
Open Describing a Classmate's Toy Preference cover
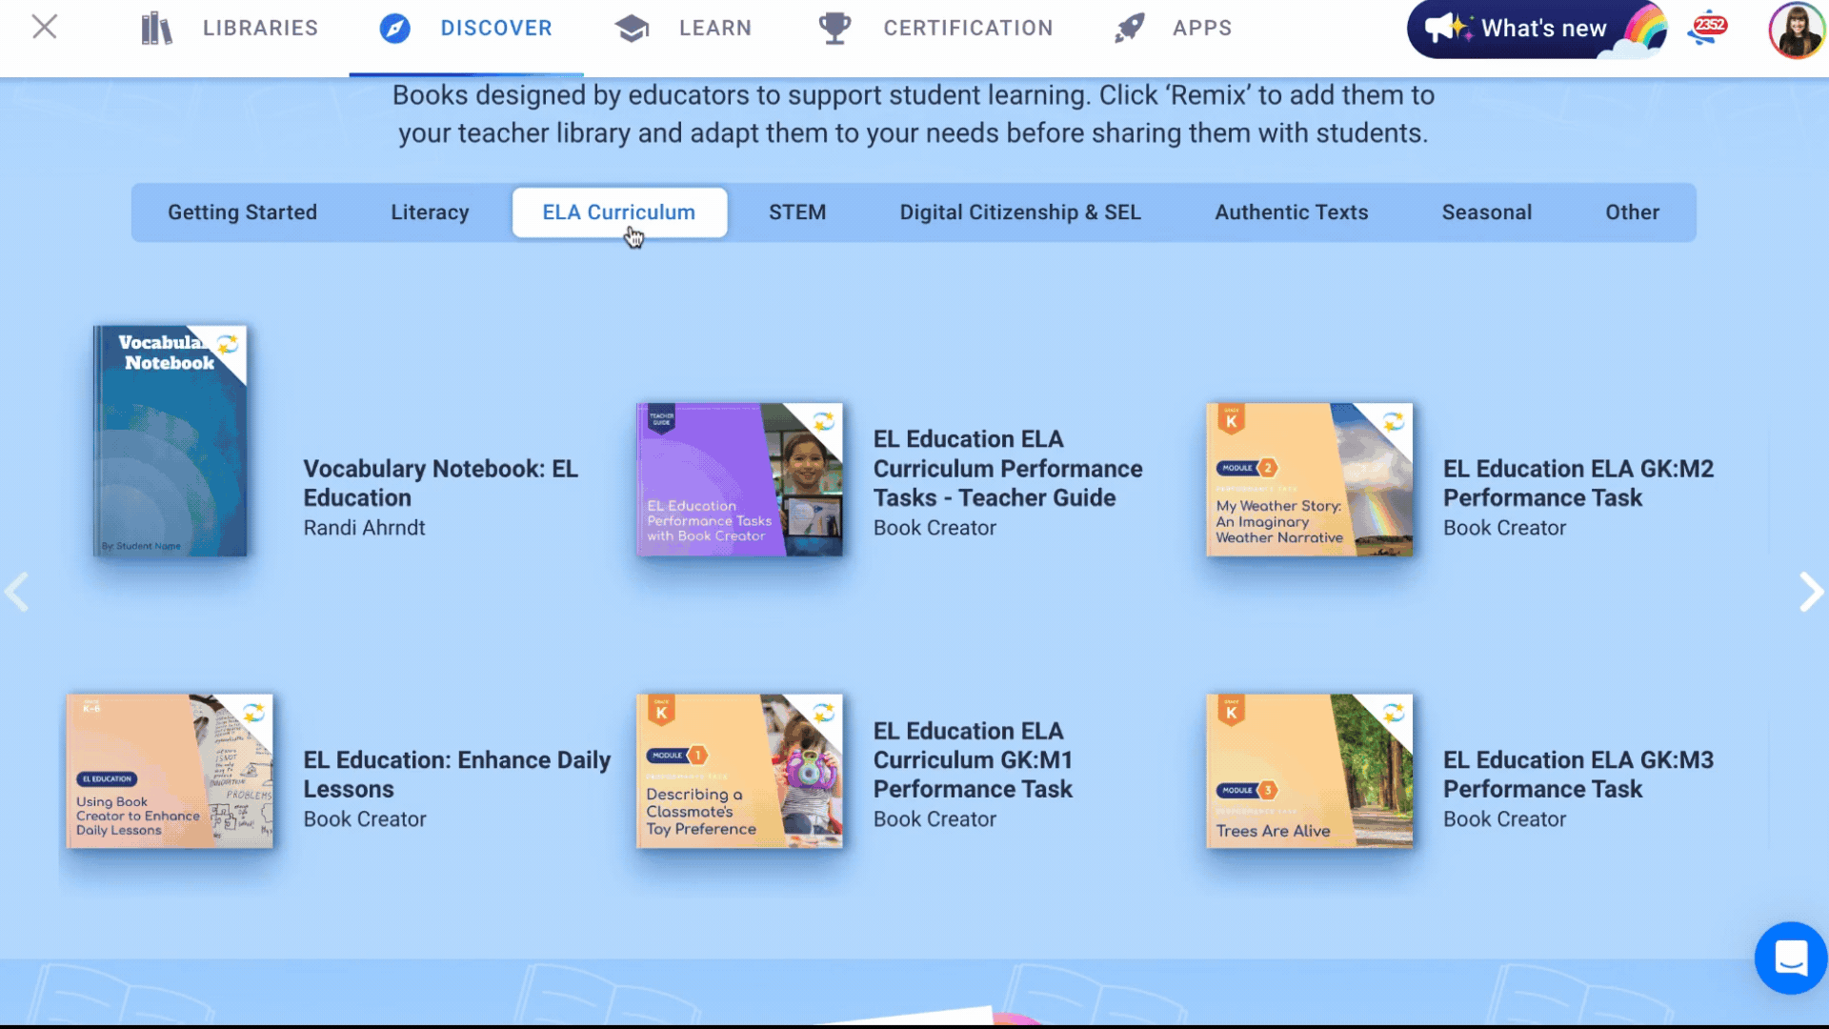point(739,771)
